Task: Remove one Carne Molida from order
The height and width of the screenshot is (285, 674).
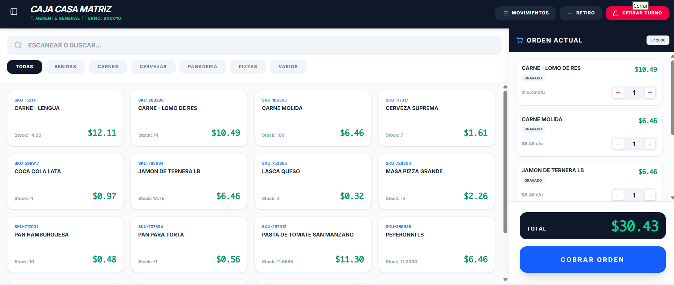Action: (x=618, y=144)
